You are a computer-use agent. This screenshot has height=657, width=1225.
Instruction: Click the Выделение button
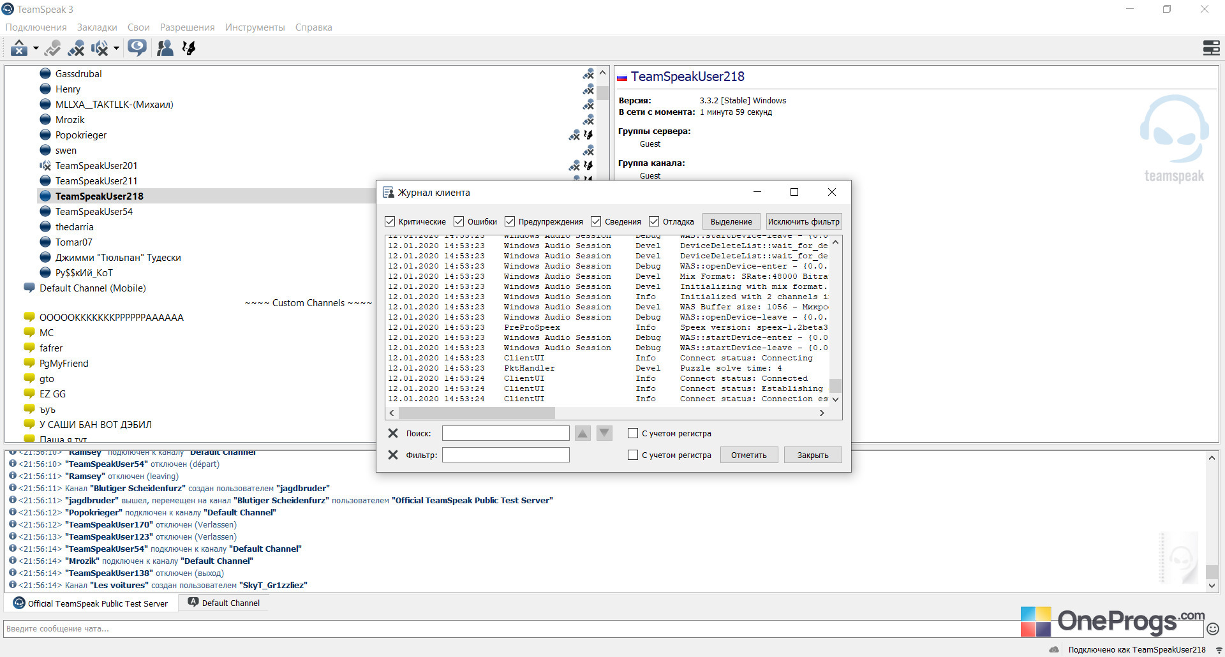point(731,221)
